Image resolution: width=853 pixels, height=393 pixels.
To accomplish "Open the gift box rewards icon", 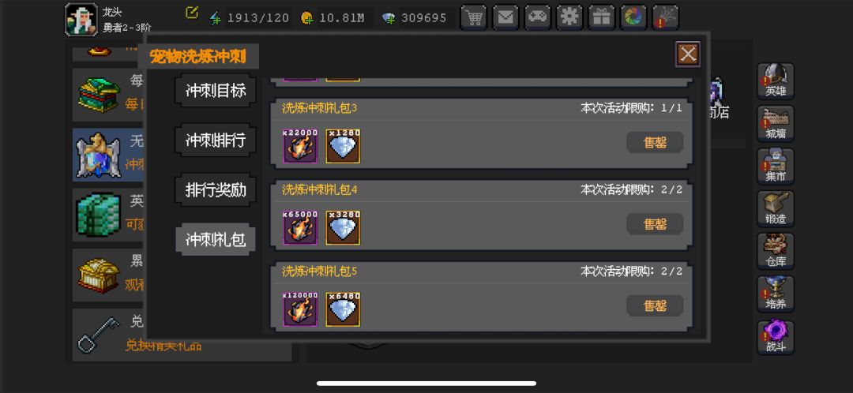I will [602, 17].
